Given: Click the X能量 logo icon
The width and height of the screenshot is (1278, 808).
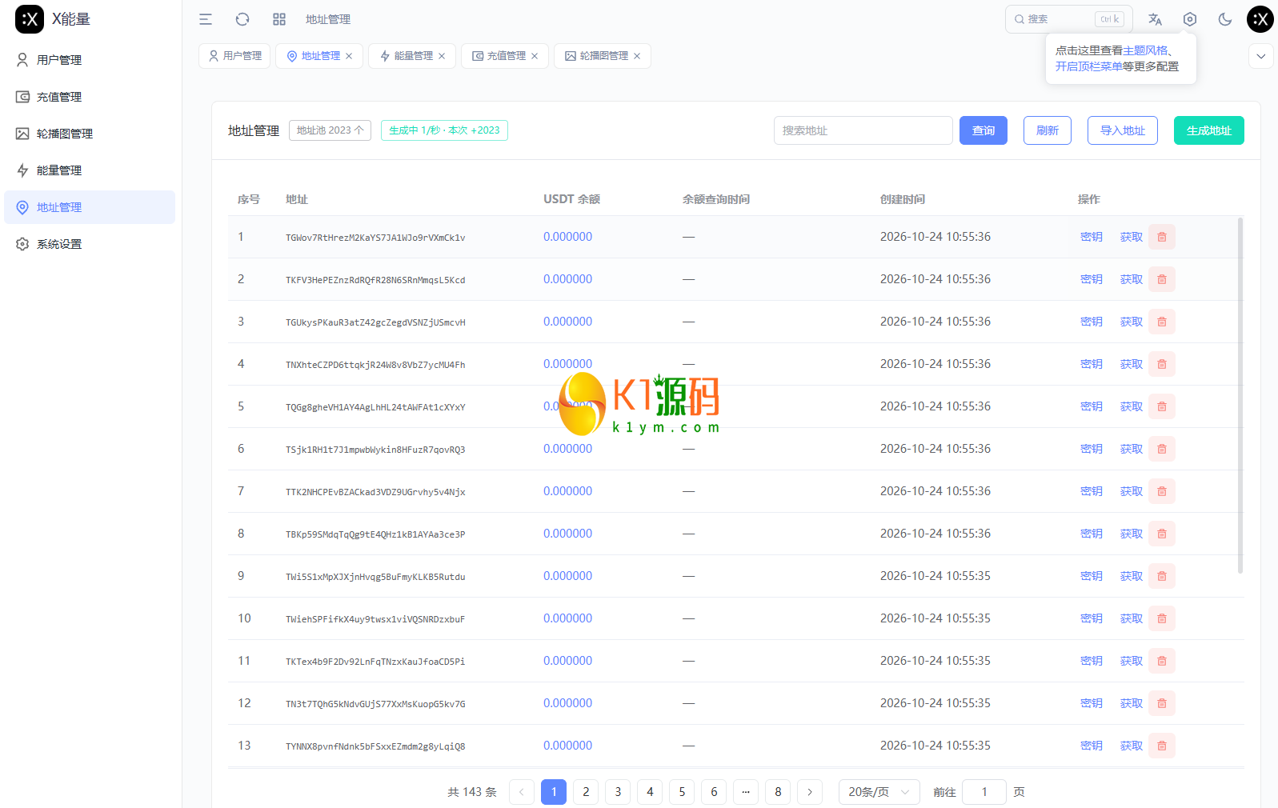Looking at the screenshot, I should tap(30, 19).
